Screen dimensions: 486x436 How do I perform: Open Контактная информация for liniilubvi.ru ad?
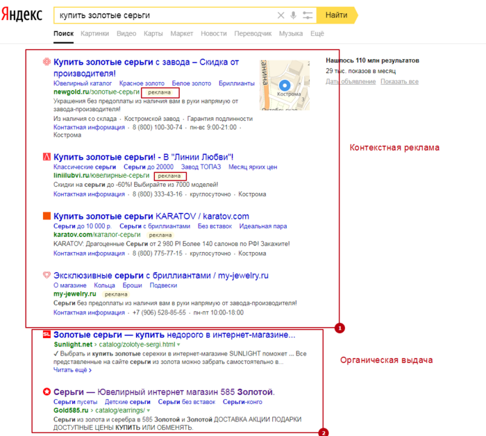pos(89,194)
